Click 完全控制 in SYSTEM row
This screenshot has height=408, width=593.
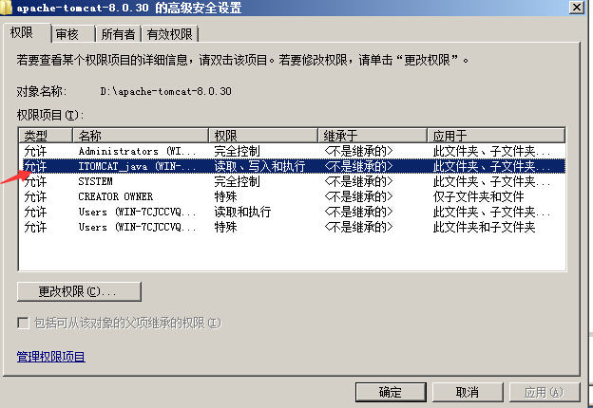click(238, 181)
